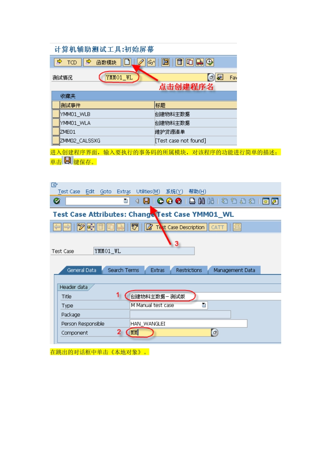The width and height of the screenshot is (331, 469).
Task: Click the Favorites button icon
Action: tap(220, 77)
